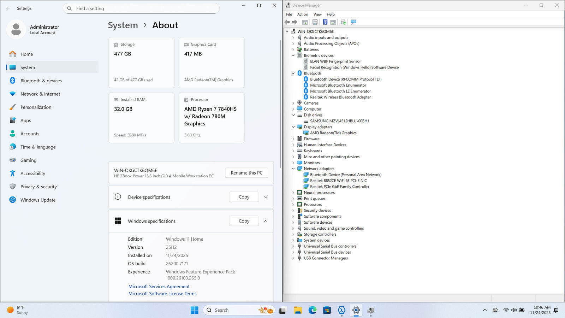Go back using the Settings back arrow

(8, 8)
